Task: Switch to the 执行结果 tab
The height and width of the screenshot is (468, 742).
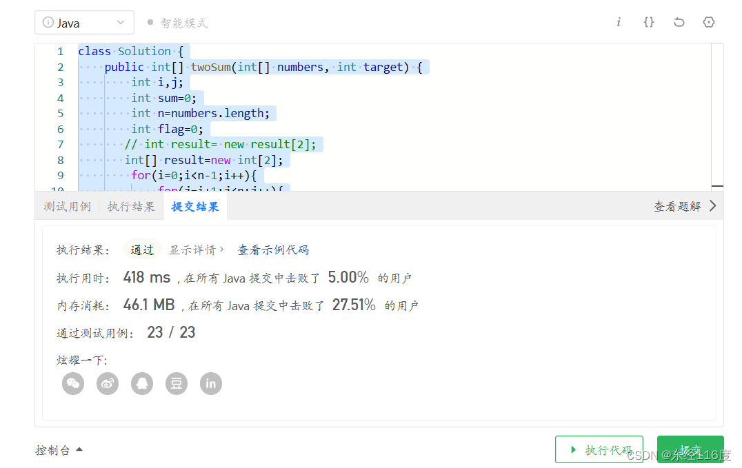Action: (x=130, y=205)
